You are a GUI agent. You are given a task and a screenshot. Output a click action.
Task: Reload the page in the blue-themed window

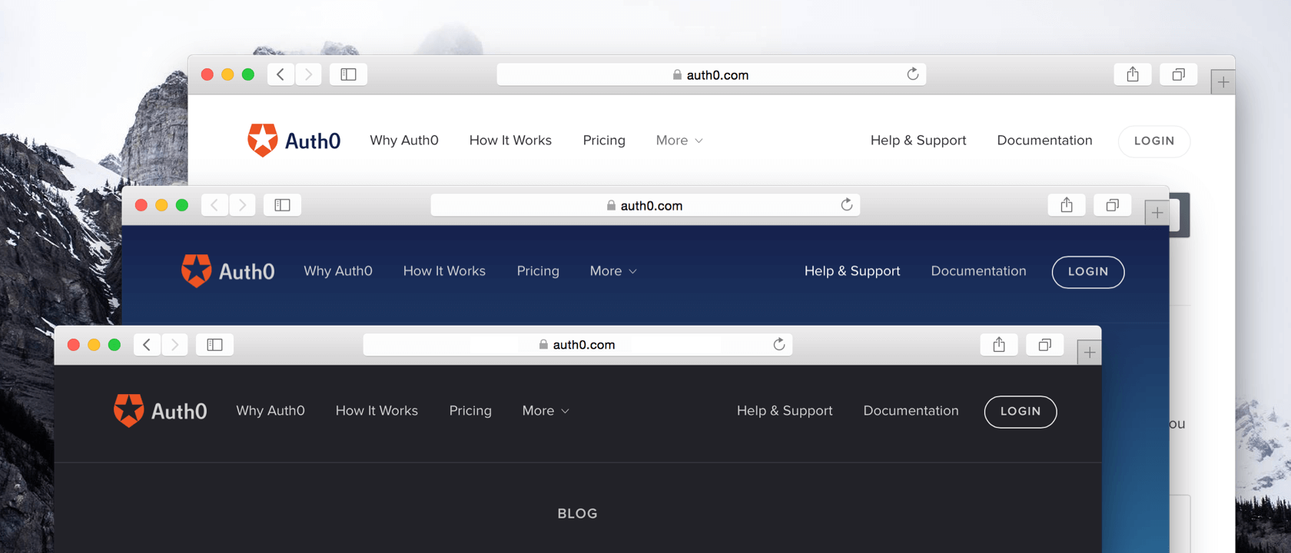[846, 205]
